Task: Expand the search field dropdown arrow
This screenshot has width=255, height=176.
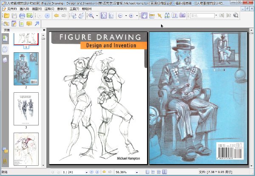Action: 216,15
